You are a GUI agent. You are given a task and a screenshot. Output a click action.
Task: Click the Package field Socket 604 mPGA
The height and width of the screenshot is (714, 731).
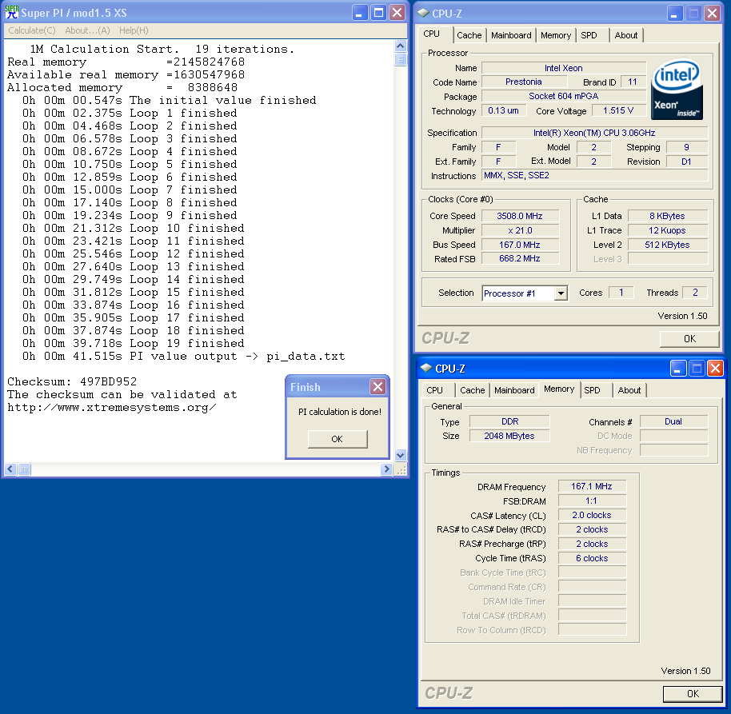(x=563, y=97)
